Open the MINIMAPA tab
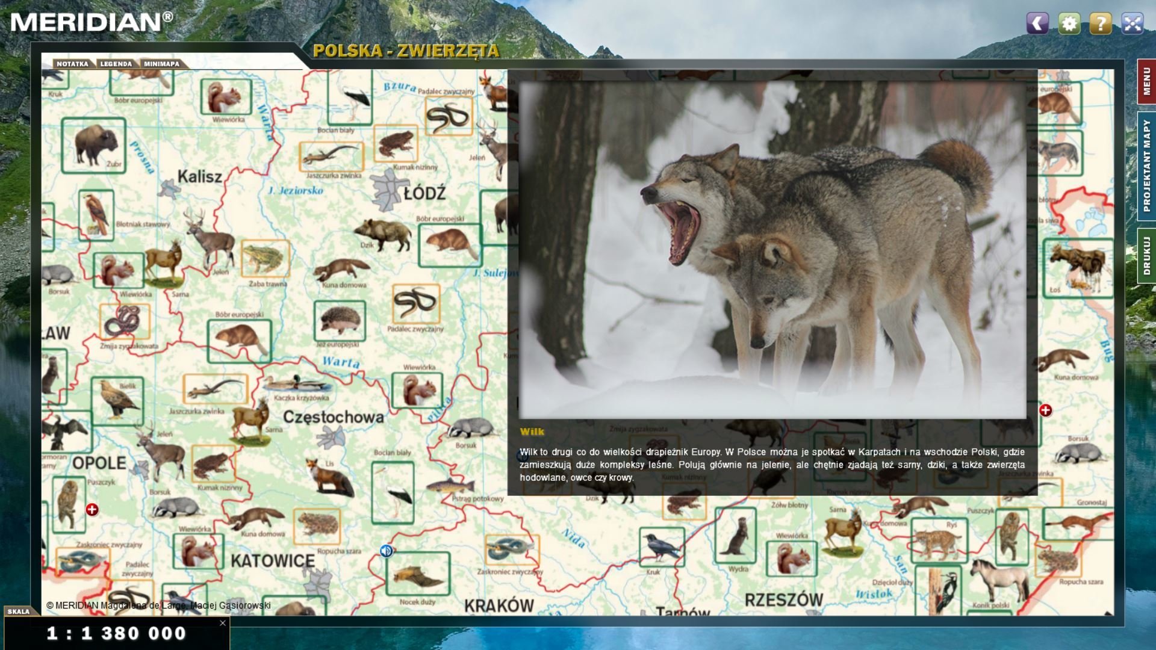 pos(161,64)
